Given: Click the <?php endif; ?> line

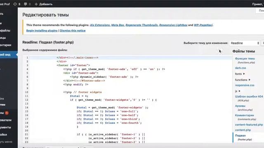Looking at the screenshot, I should [x=76, y=84].
